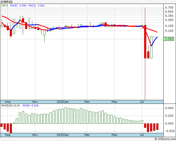The image size is (176, 141).
Task: Click the 0.040 MACD axis label
Action: pyautogui.click(x=169, y=108)
